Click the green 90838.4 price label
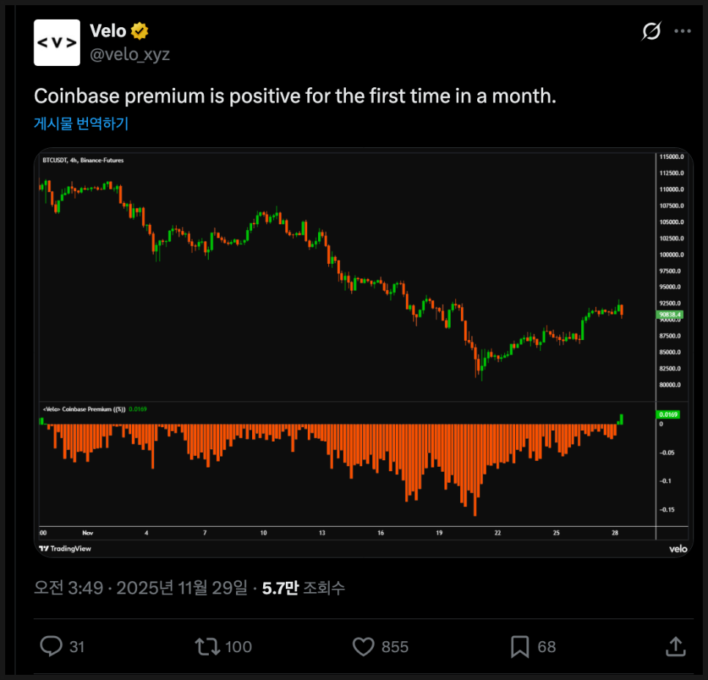This screenshot has width=708, height=680. click(671, 314)
